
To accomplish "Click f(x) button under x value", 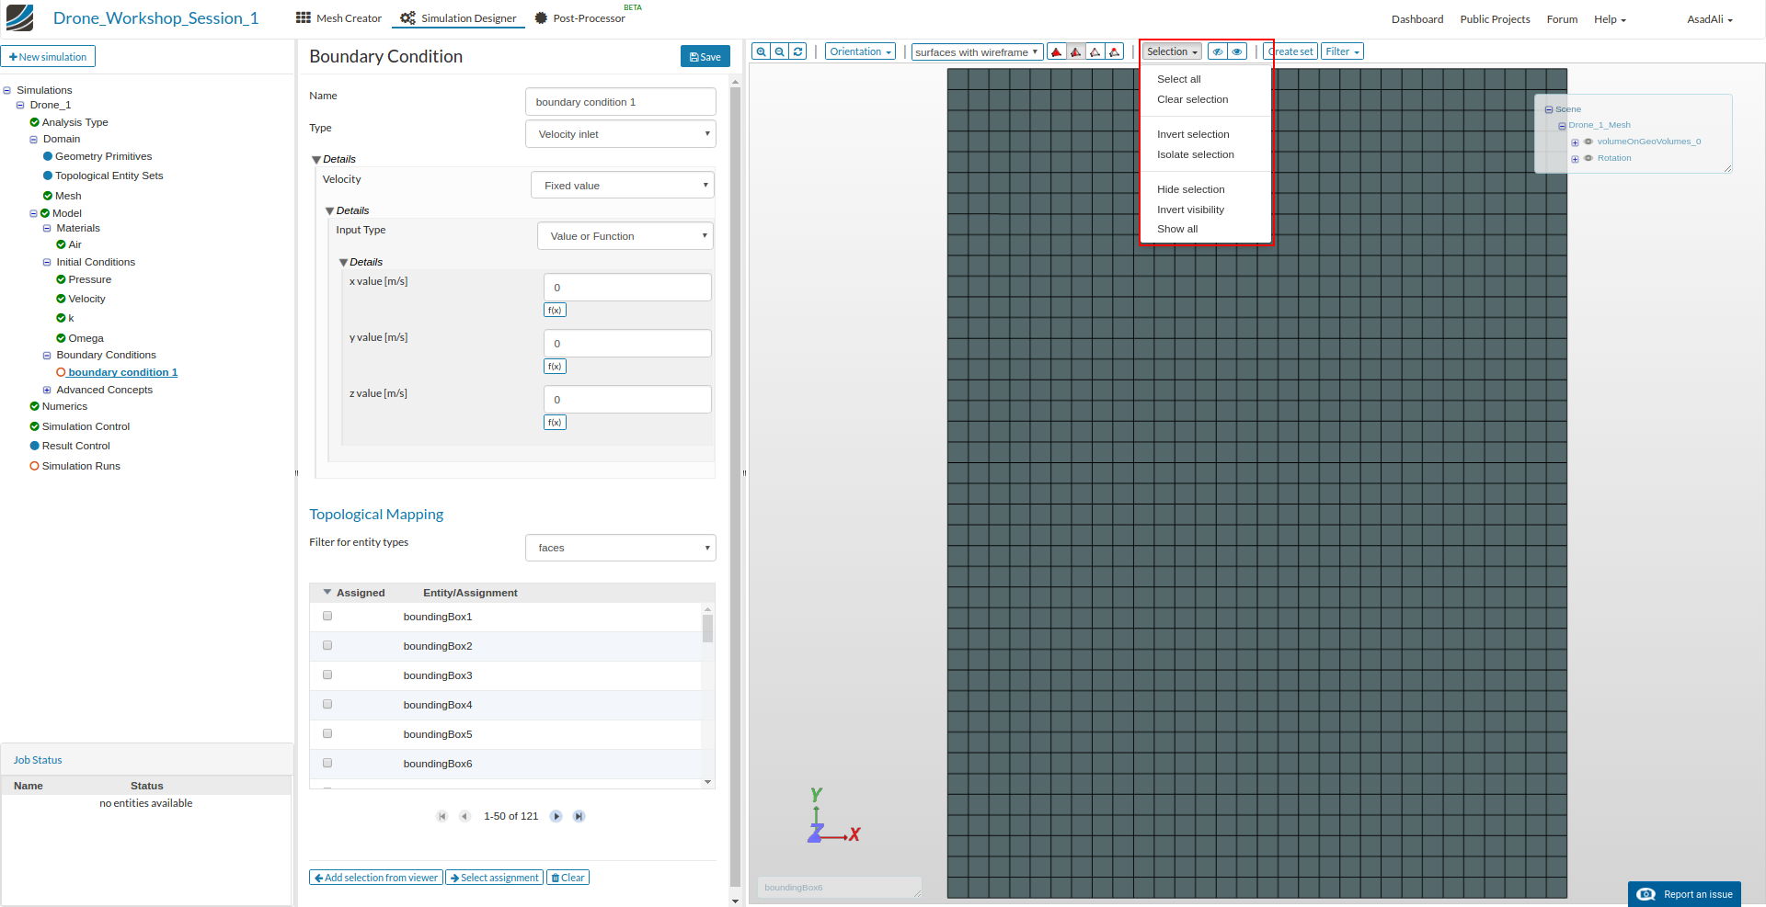I will (555, 311).
